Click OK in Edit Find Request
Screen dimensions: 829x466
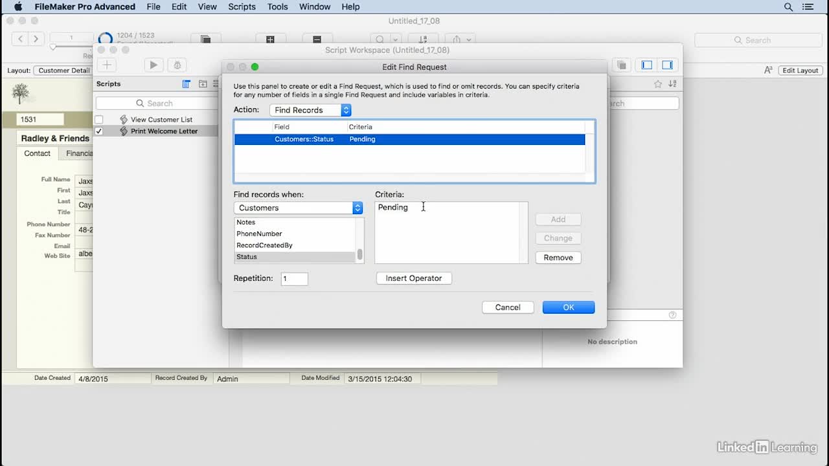pos(569,307)
